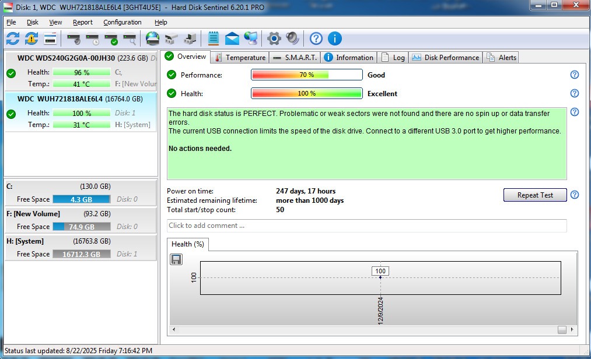Click the comment field to add comment
The width and height of the screenshot is (591, 359).
click(x=367, y=226)
